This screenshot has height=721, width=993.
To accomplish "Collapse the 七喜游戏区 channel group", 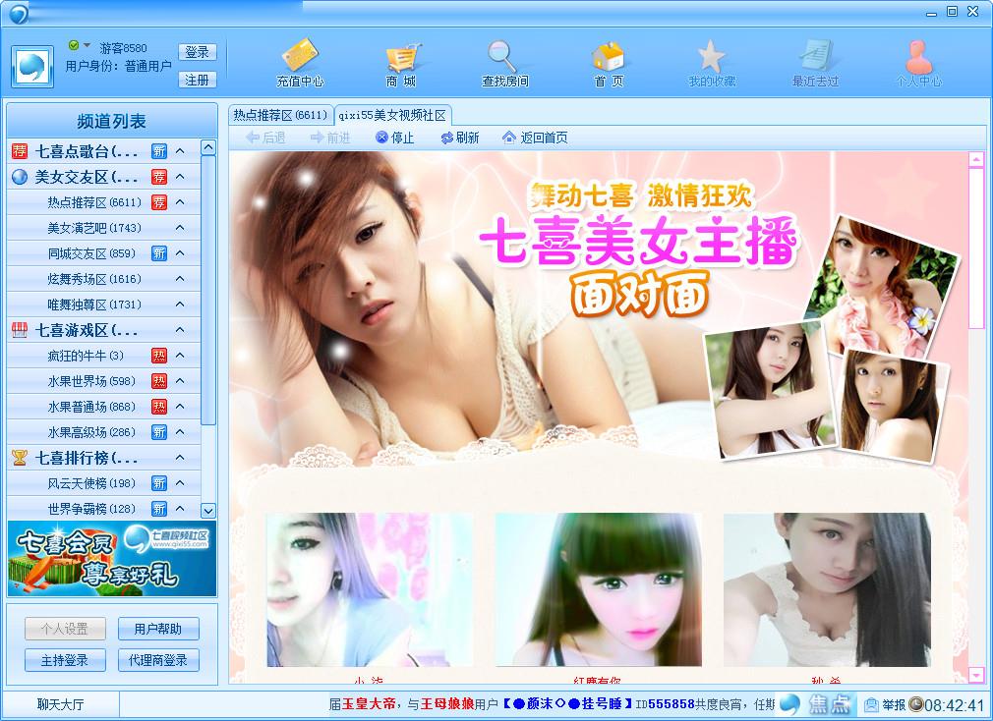I will tap(180, 329).
